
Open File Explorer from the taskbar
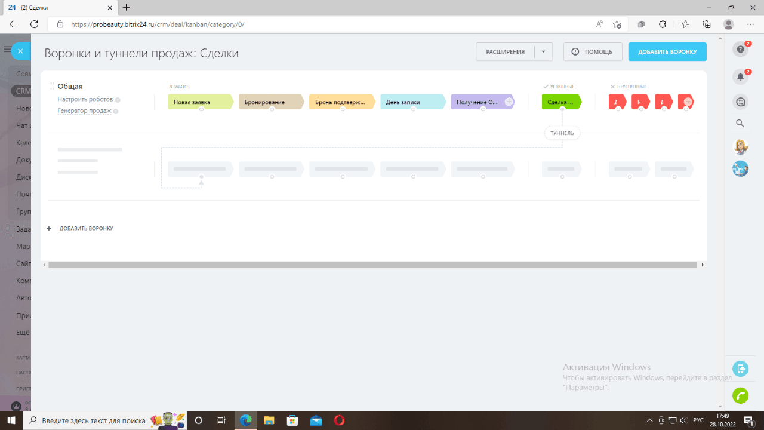coord(269,420)
